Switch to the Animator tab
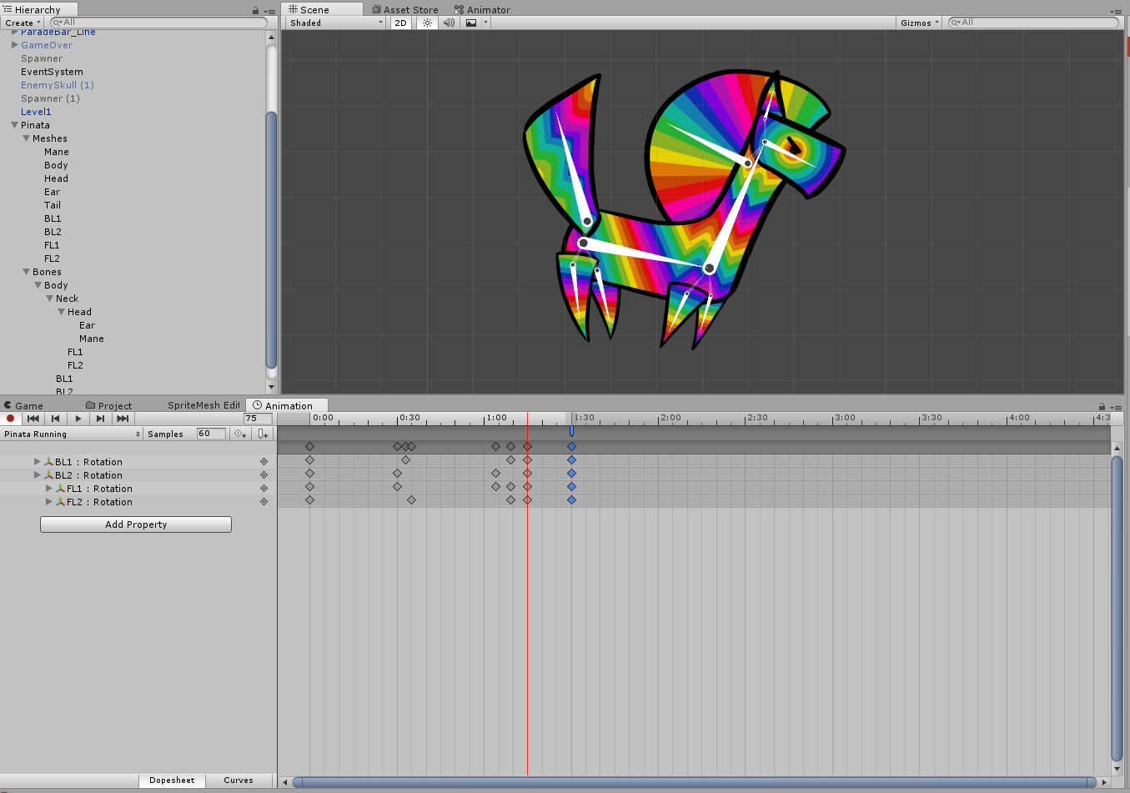This screenshot has height=793, width=1130. click(x=482, y=10)
